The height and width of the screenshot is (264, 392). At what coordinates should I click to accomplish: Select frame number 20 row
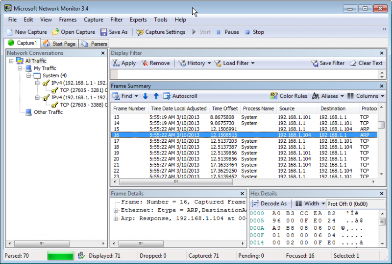[244, 159]
